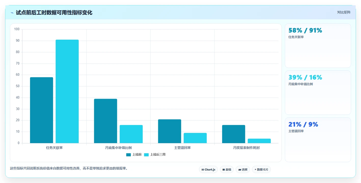Toggle the 上线后三周 legend item
The image size is (361, 183).
tap(155, 155)
